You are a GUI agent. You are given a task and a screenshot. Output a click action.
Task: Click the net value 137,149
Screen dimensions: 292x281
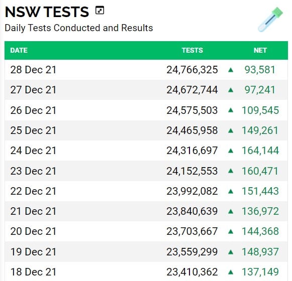tap(260, 272)
